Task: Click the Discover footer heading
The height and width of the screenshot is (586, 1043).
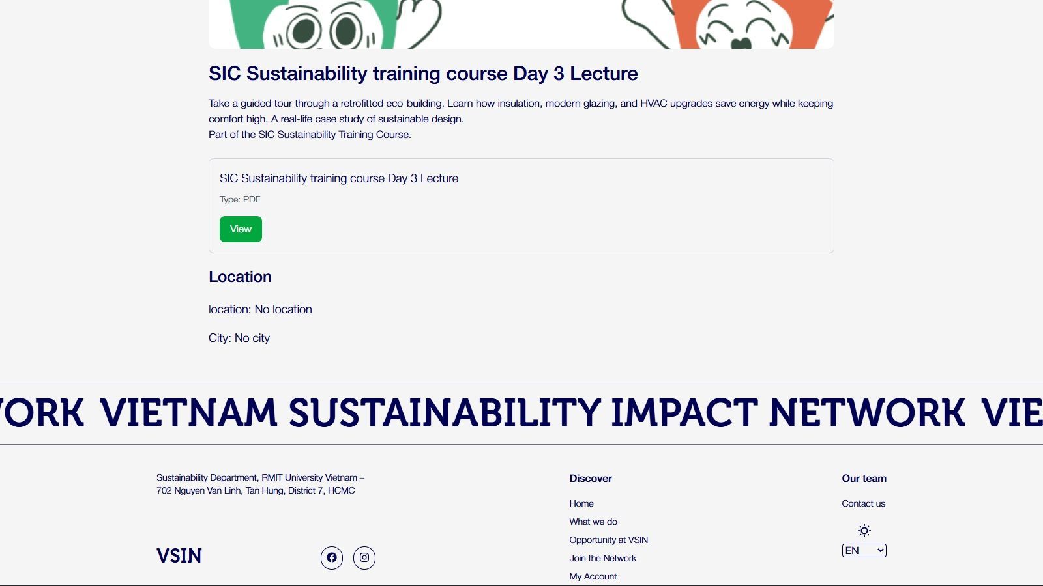Action: point(591,478)
